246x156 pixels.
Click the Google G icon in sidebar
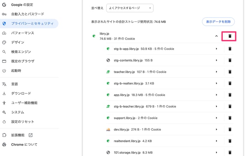click(x=4, y=5)
